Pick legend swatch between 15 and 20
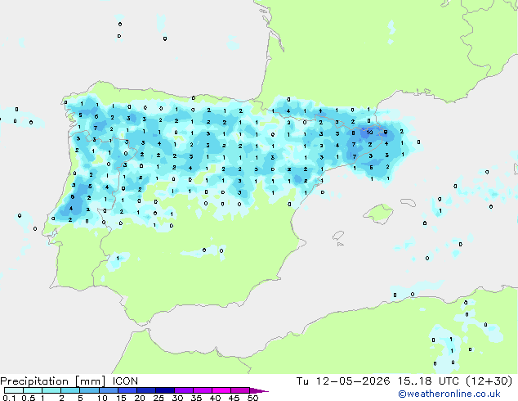 point(127,390)
